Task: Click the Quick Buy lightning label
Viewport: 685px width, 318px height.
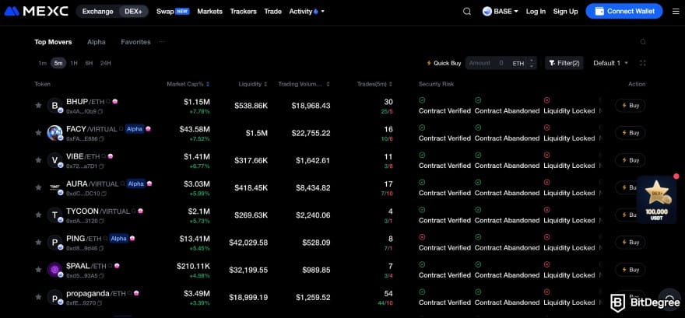Action: 444,63
